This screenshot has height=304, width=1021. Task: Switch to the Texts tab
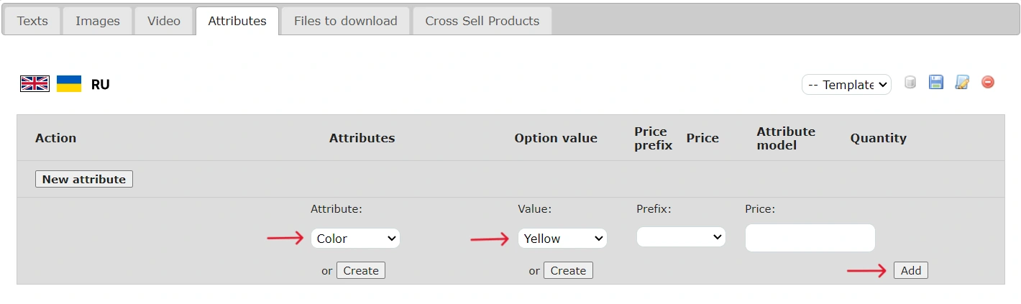(x=32, y=21)
